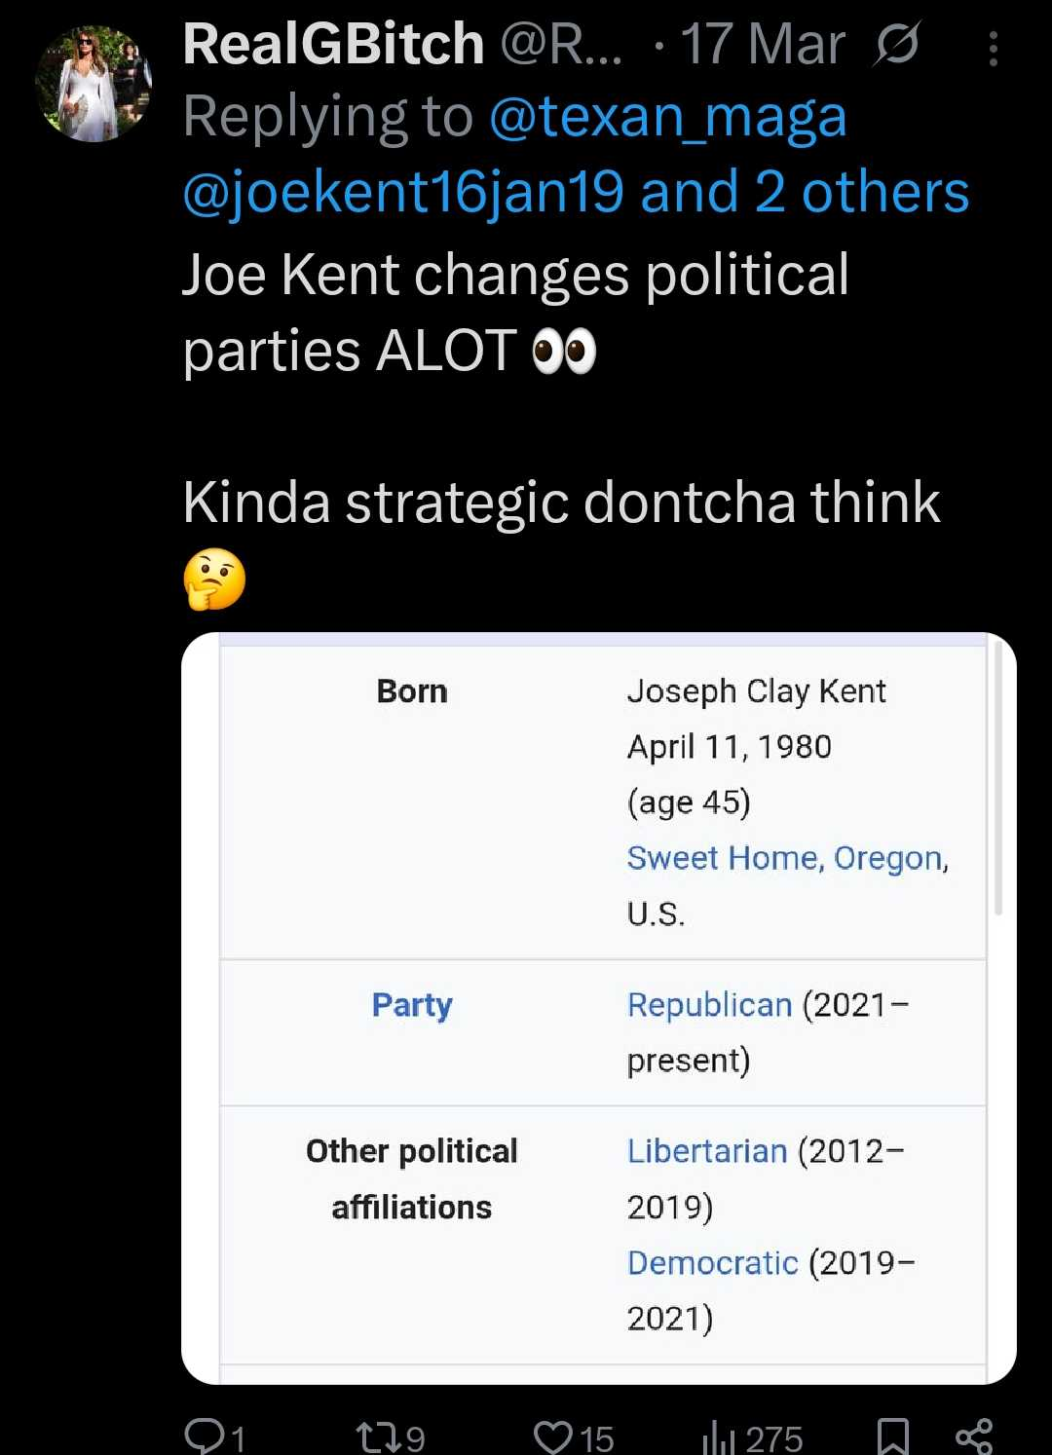
Task: Reply to this tweet via comment icon
Action: click(x=205, y=1436)
